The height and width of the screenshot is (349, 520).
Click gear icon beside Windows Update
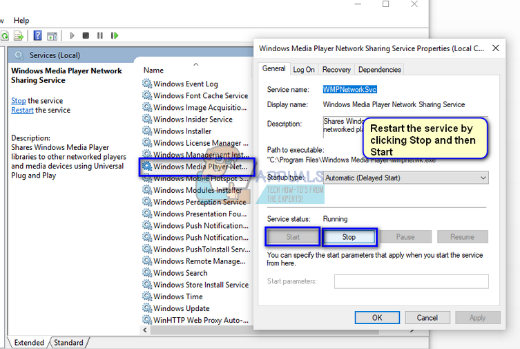coord(147,308)
